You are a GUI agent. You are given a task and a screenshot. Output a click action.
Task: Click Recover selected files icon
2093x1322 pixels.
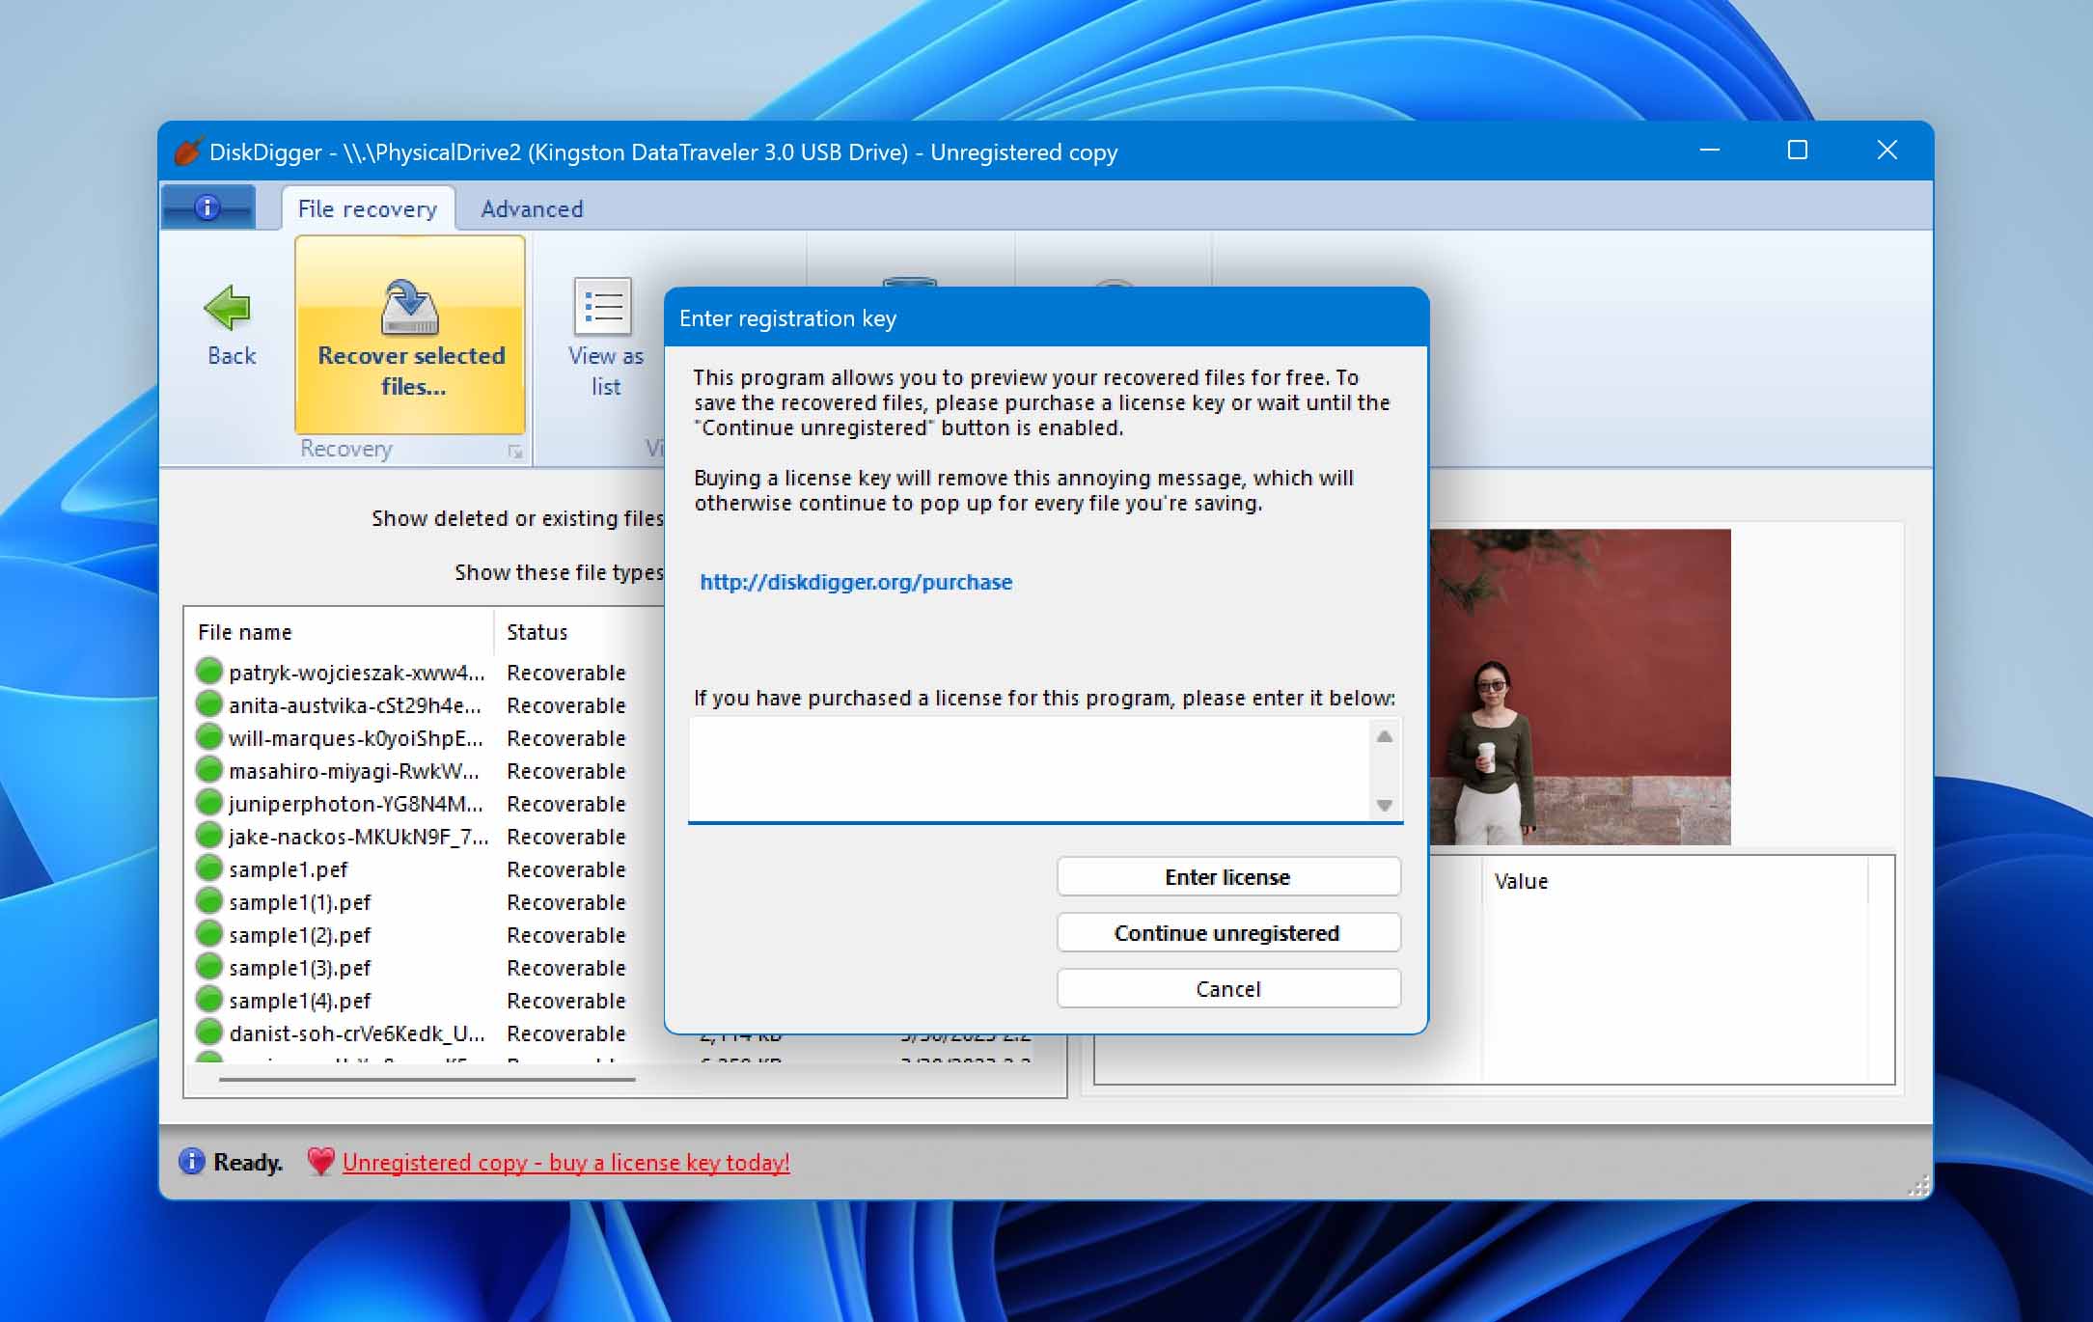coord(410,307)
